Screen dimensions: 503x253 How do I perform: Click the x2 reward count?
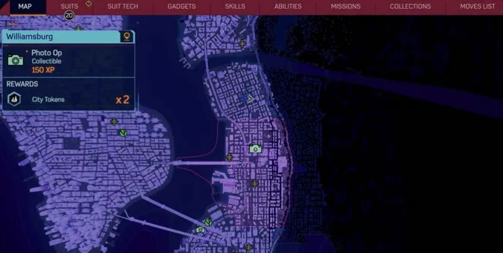[x=122, y=100]
